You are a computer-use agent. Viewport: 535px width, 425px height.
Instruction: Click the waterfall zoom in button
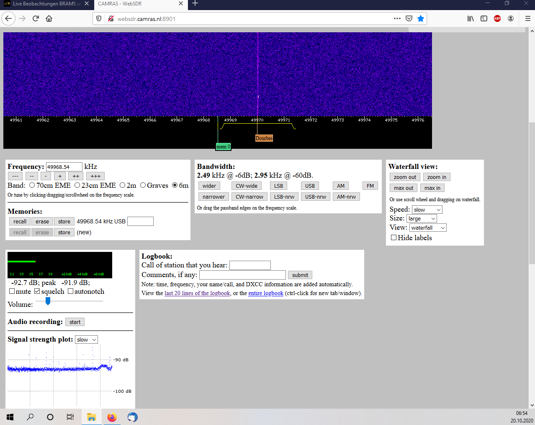point(437,177)
